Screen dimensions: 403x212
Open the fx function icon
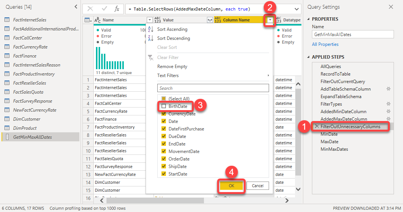pyautogui.click(x=117, y=9)
